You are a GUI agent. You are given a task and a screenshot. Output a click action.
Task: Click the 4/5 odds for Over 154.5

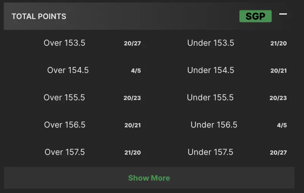[x=136, y=71]
